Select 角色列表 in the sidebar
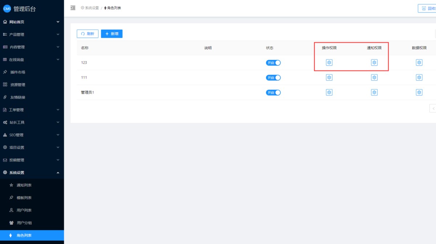 [32, 235]
